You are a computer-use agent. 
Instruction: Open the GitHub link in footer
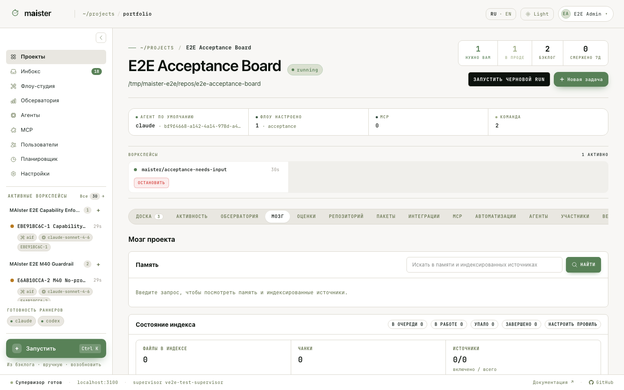[601, 382]
